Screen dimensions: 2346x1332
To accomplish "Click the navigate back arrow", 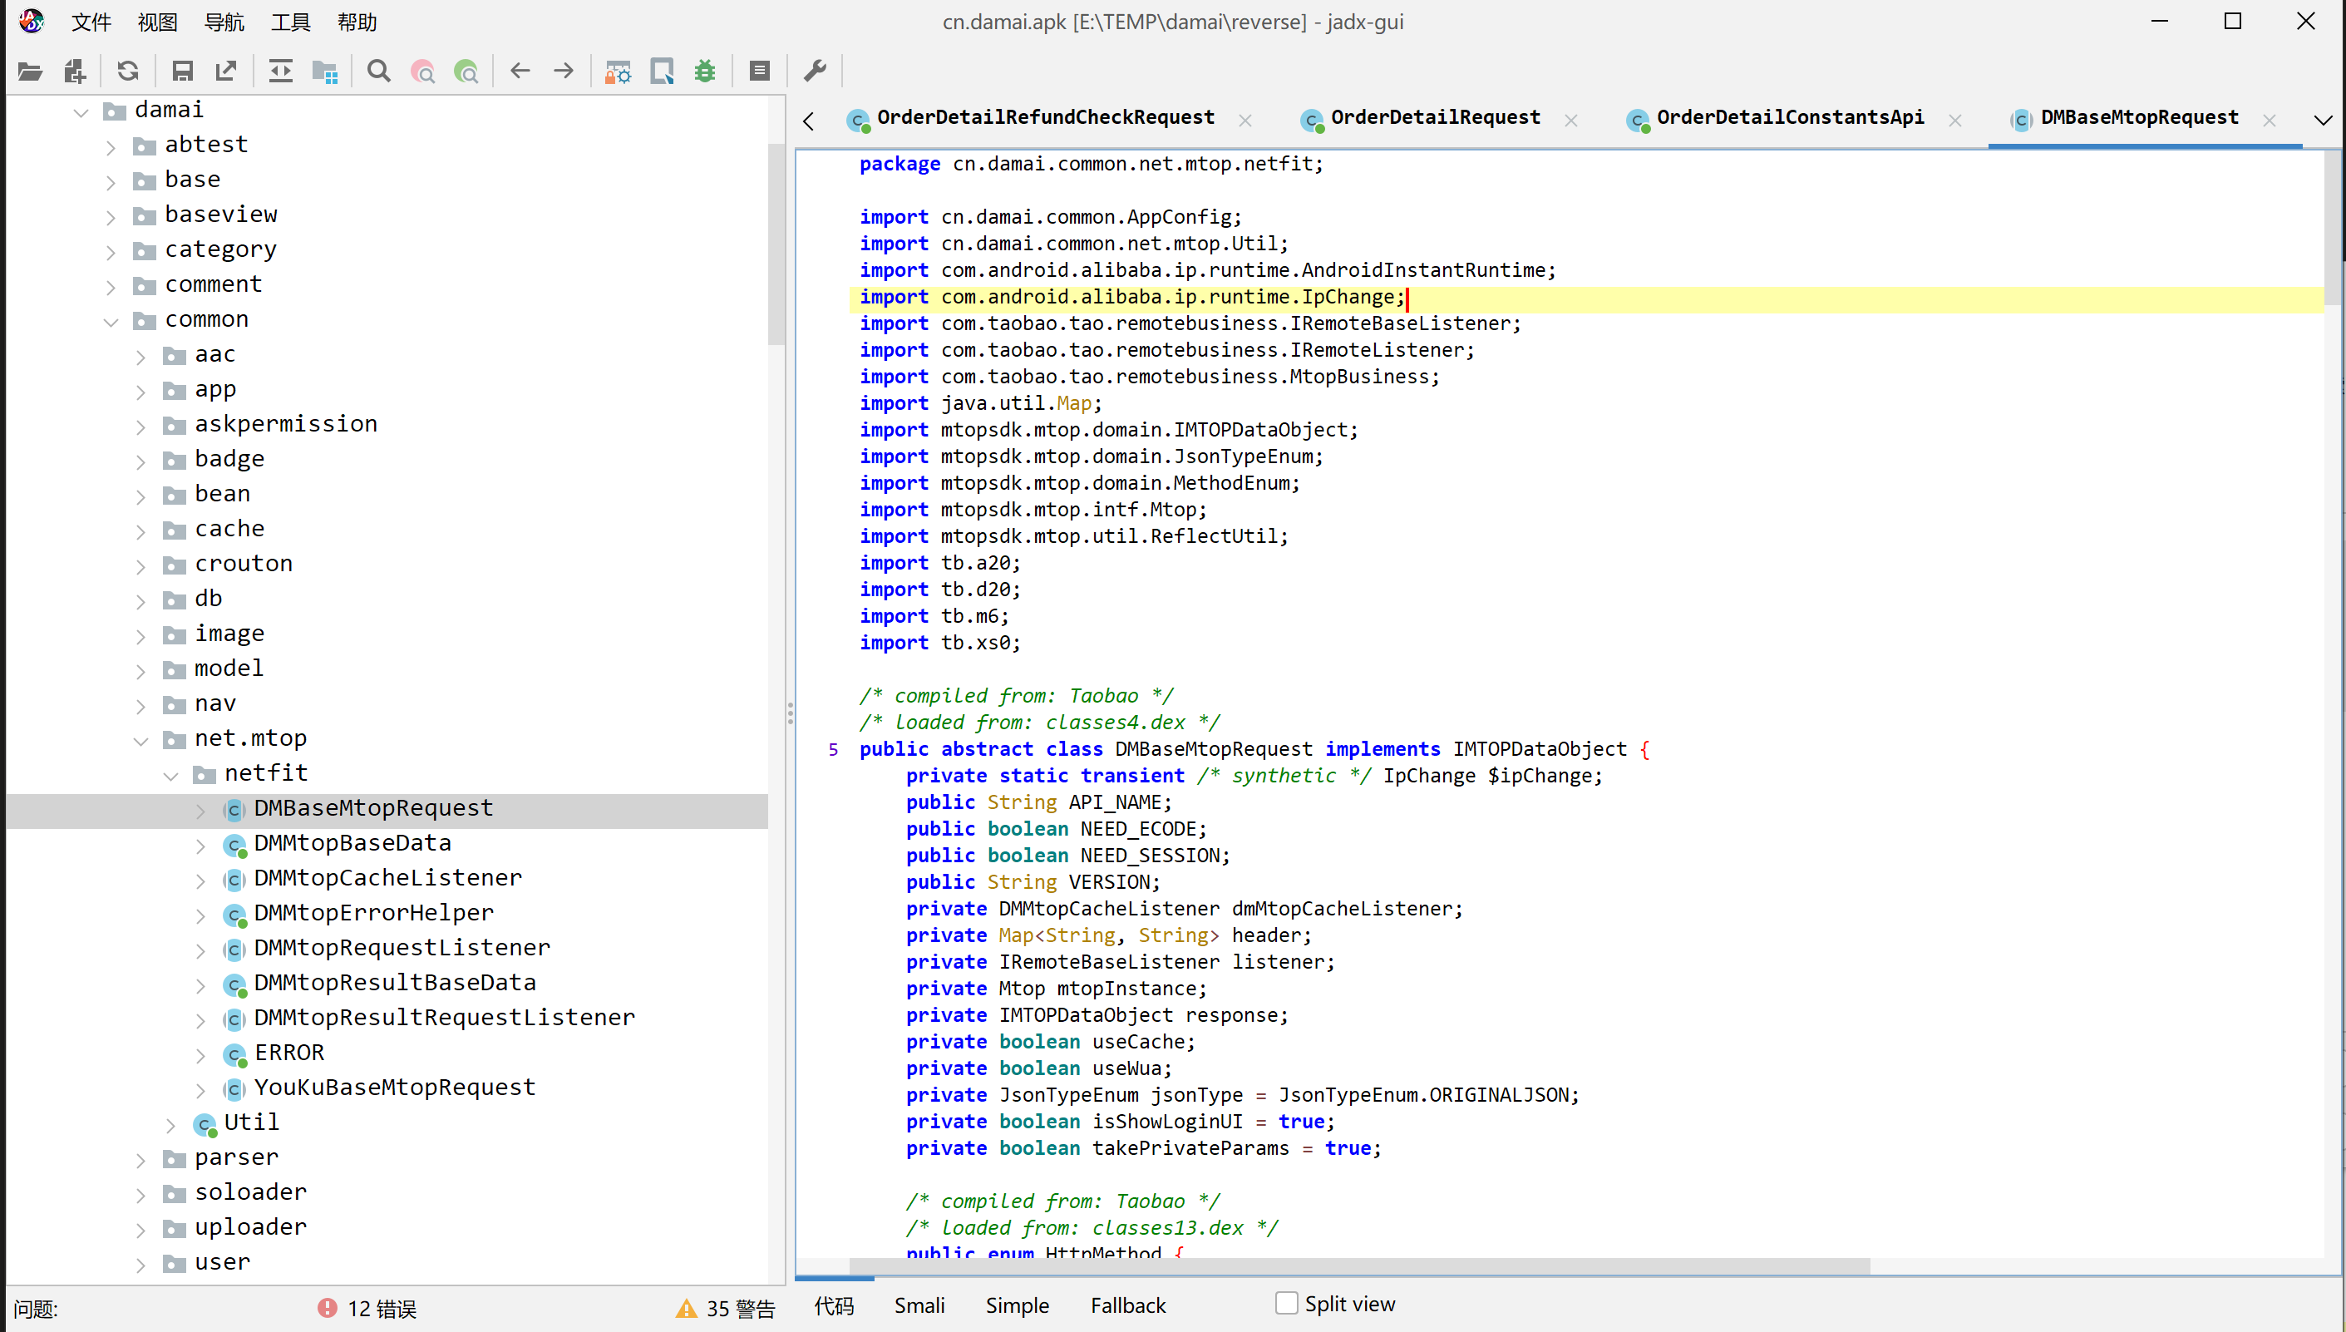I will click(x=520, y=72).
